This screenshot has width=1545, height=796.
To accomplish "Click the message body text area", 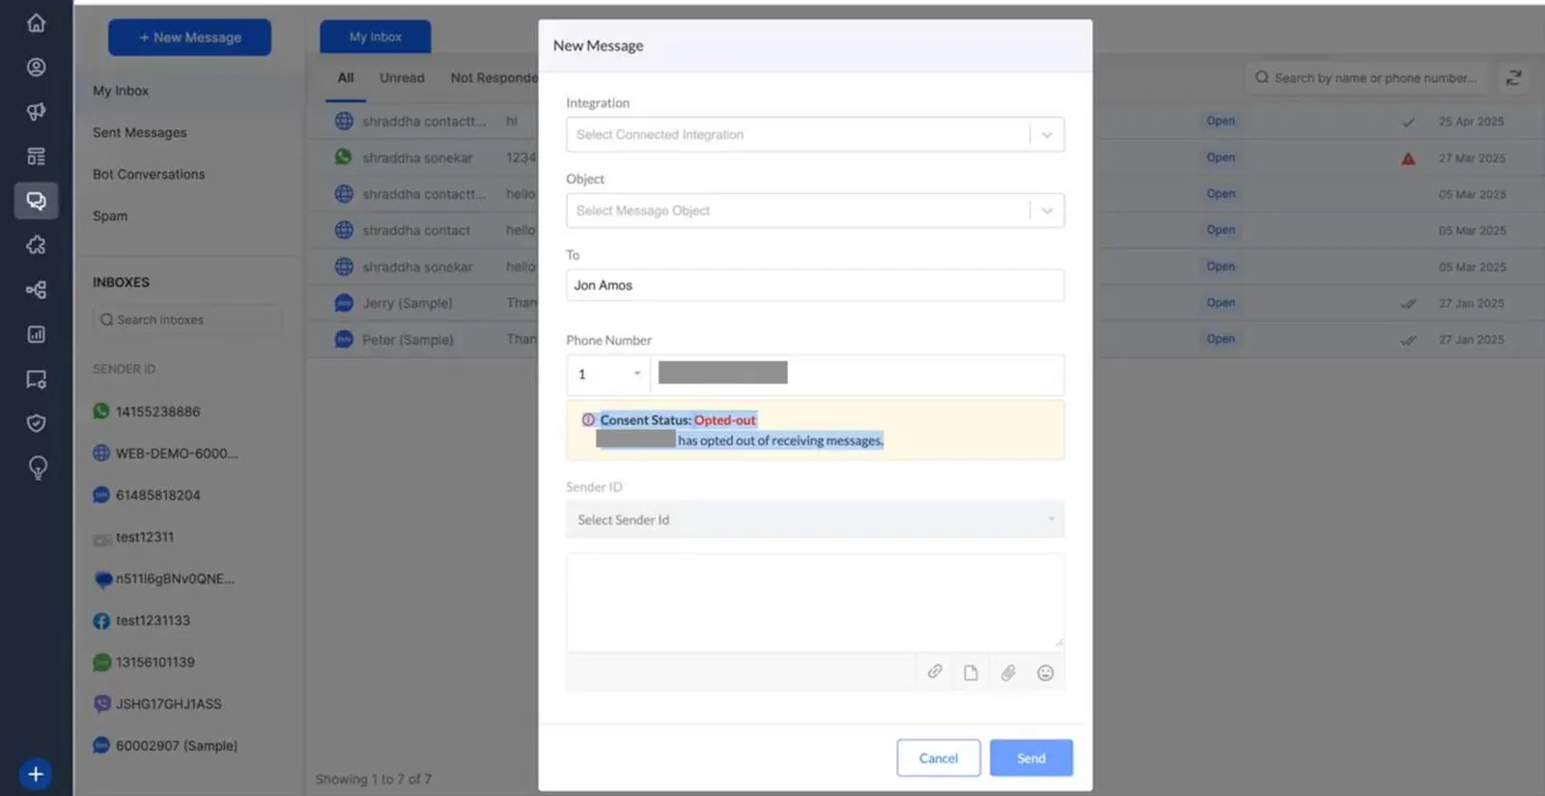I will click(x=815, y=603).
